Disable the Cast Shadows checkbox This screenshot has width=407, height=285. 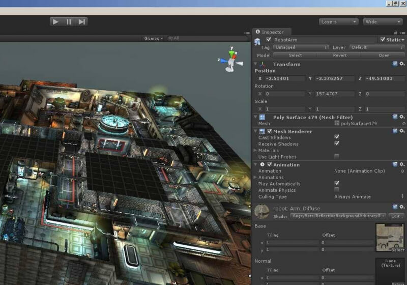point(337,137)
